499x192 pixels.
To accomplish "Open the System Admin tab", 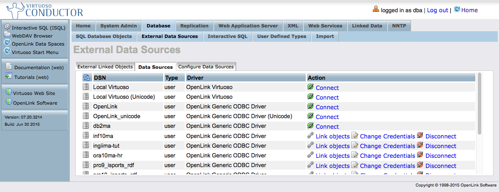I will coord(118,26).
